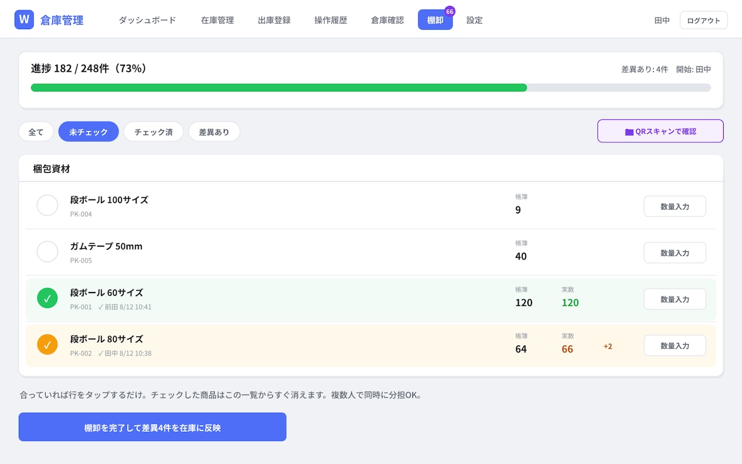Click 数量入力 for 段ボール 100サイズ
This screenshot has height=464, width=742.
(675, 206)
